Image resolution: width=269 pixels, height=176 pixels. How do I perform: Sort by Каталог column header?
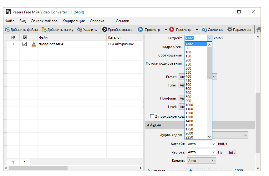click(125, 37)
